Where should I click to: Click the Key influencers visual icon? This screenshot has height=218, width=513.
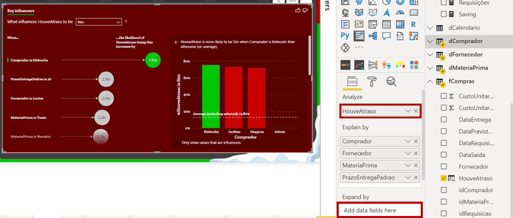click(x=359, y=36)
